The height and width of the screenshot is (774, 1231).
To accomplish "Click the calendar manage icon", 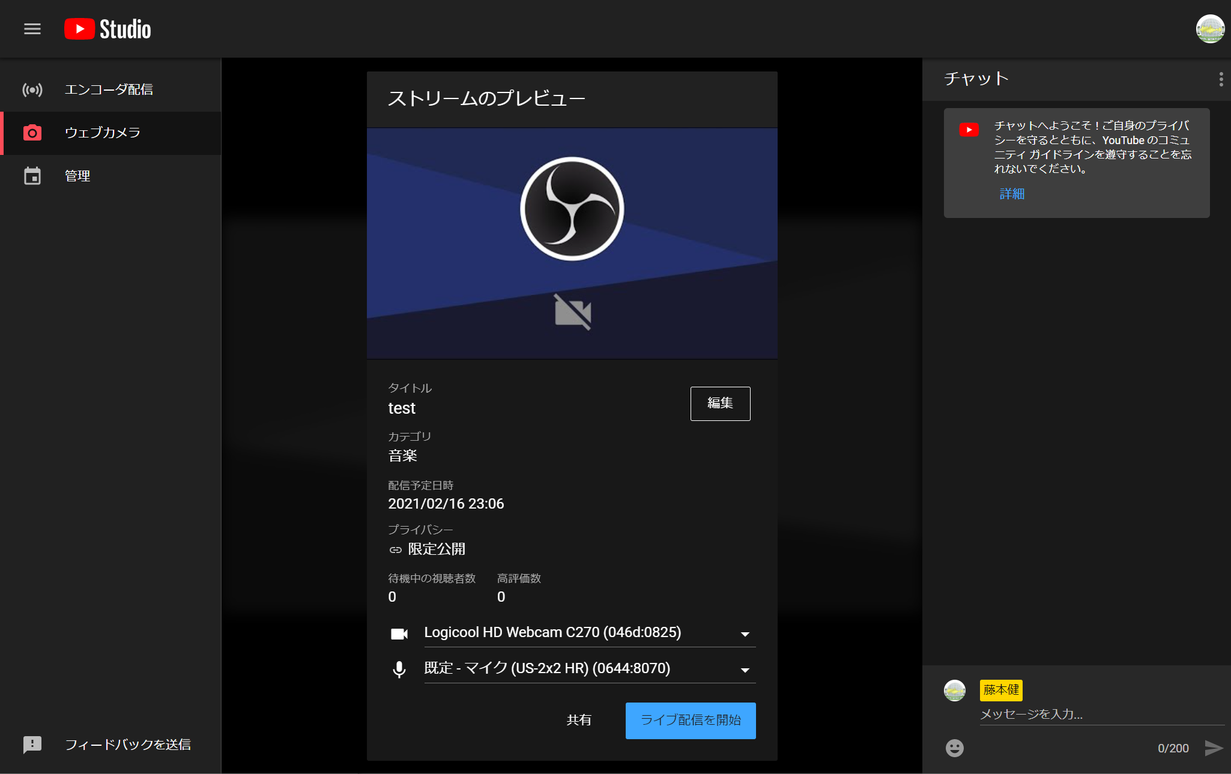I will (32, 176).
